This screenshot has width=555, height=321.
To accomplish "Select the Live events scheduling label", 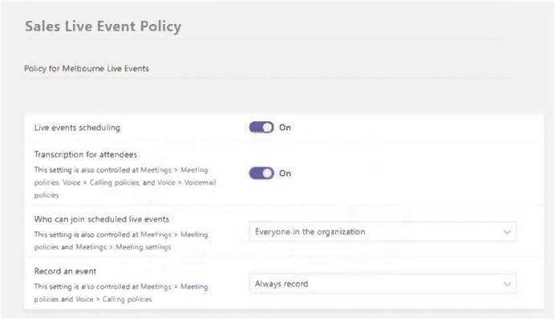I will point(77,128).
